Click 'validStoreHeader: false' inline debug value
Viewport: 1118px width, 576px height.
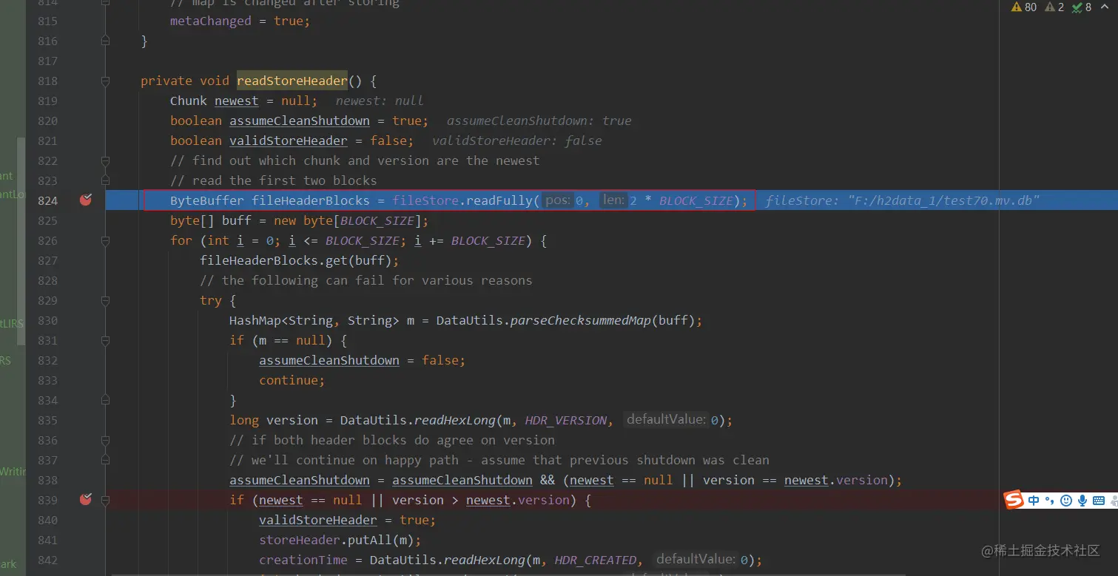click(517, 140)
